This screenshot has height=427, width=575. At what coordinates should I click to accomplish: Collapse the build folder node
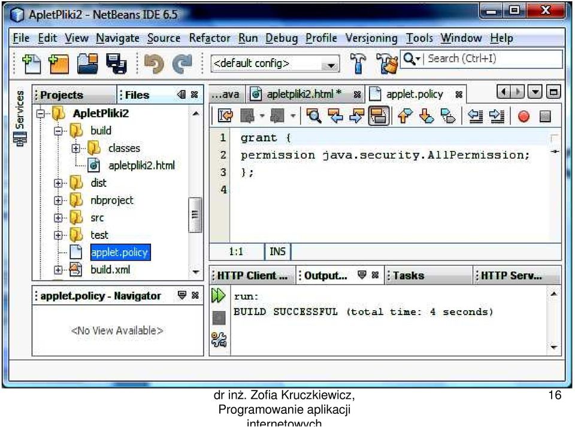click(58, 131)
